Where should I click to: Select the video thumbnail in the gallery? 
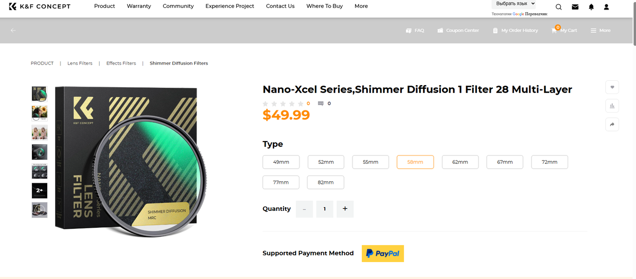[39, 209]
